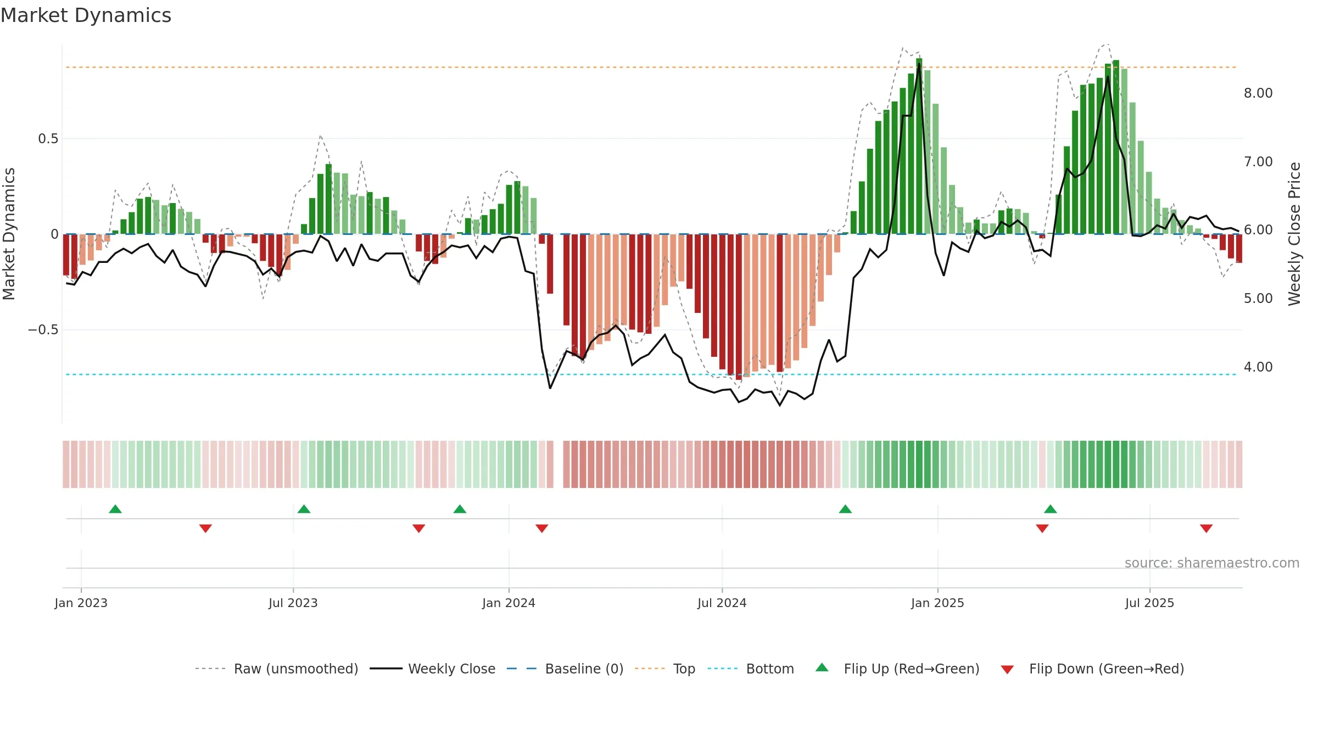Click the green flip-up triangle at July 2023

304,509
